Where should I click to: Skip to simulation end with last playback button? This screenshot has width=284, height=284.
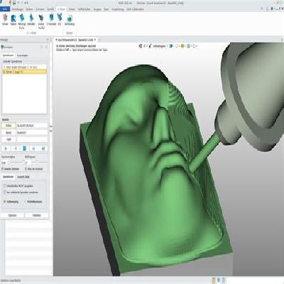(x=43, y=148)
